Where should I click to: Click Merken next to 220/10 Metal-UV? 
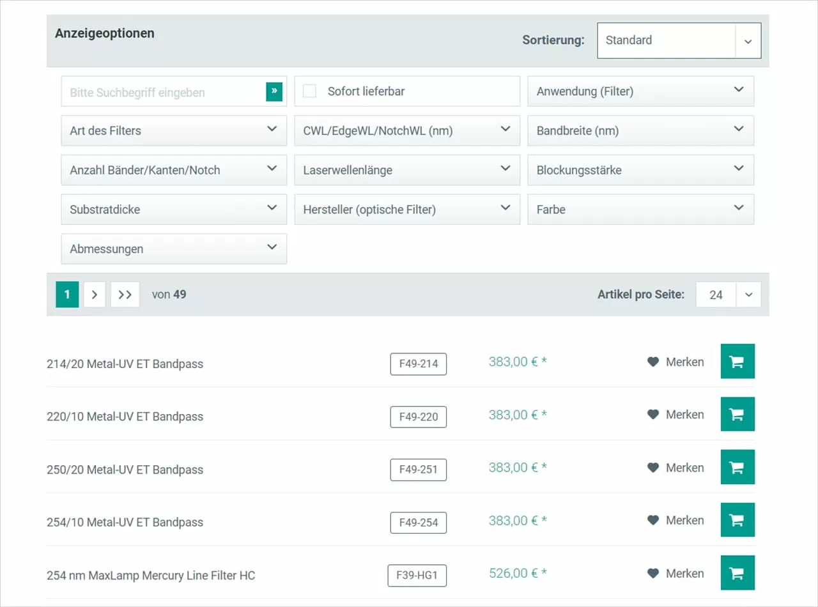tap(686, 414)
